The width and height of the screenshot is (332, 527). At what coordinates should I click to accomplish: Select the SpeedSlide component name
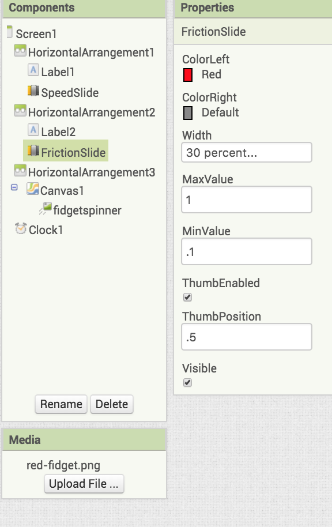point(70,93)
